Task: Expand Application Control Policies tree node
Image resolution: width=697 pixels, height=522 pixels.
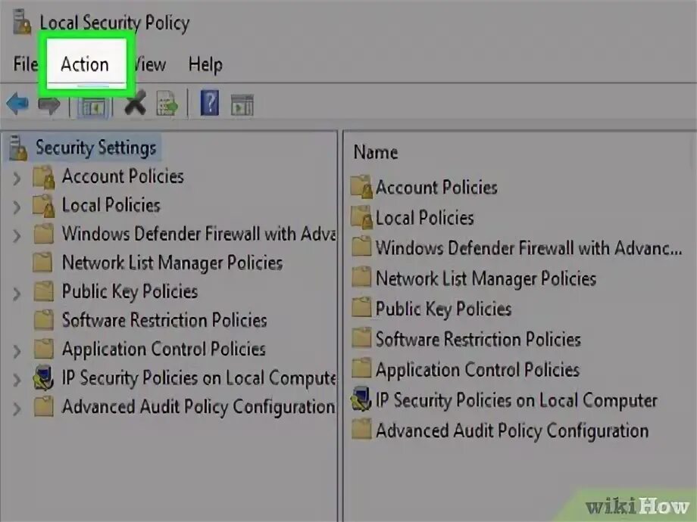Action: (x=17, y=351)
